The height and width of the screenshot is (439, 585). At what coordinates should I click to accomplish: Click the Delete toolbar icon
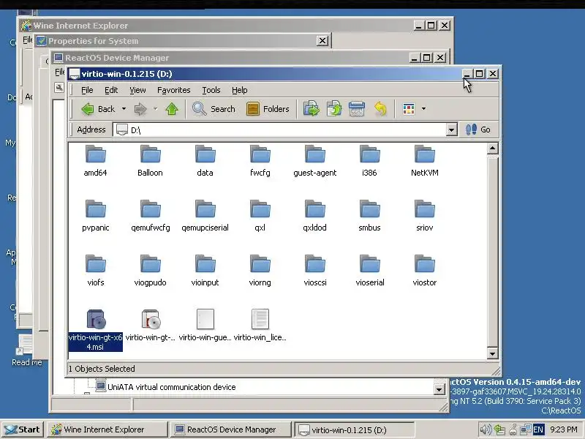point(357,109)
